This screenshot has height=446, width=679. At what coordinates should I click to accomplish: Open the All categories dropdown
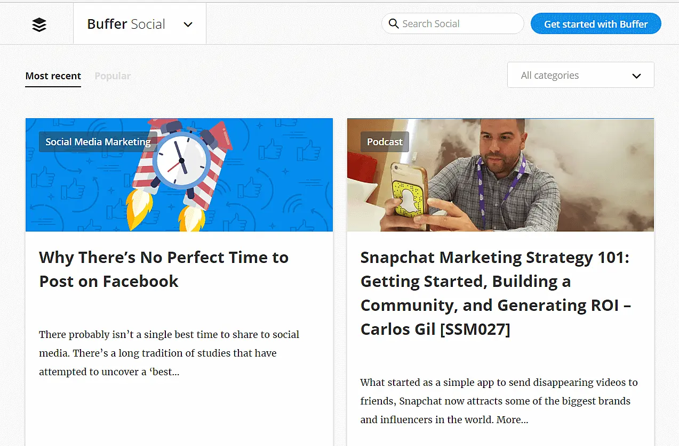[580, 75]
